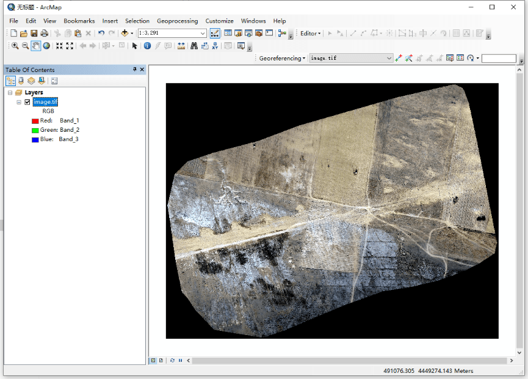528x379 pixels.
Task: Open the Bookmarks menu
Action: [x=79, y=21]
